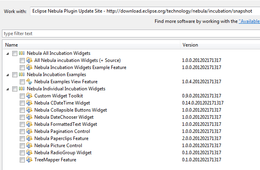Viewport: 260px width, 170px height.
Task: Collapse the Nebula Incubation Examples group
Action: (8, 75)
